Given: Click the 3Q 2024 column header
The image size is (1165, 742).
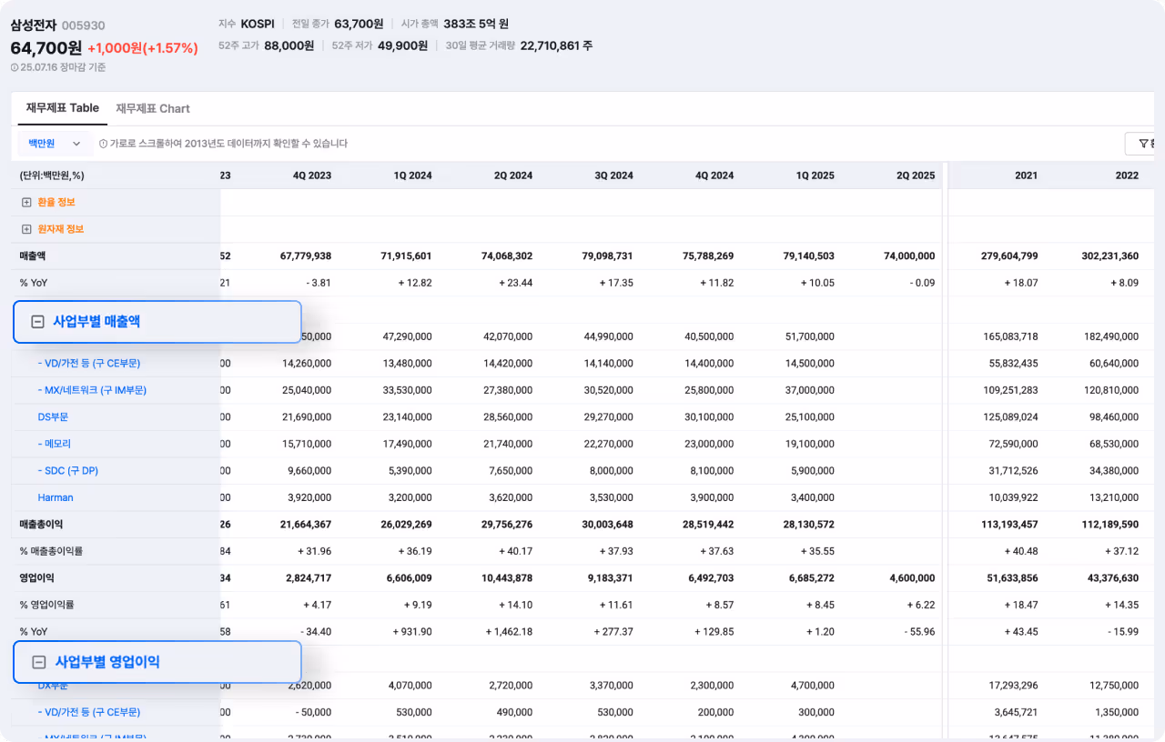Looking at the screenshot, I should (x=613, y=175).
